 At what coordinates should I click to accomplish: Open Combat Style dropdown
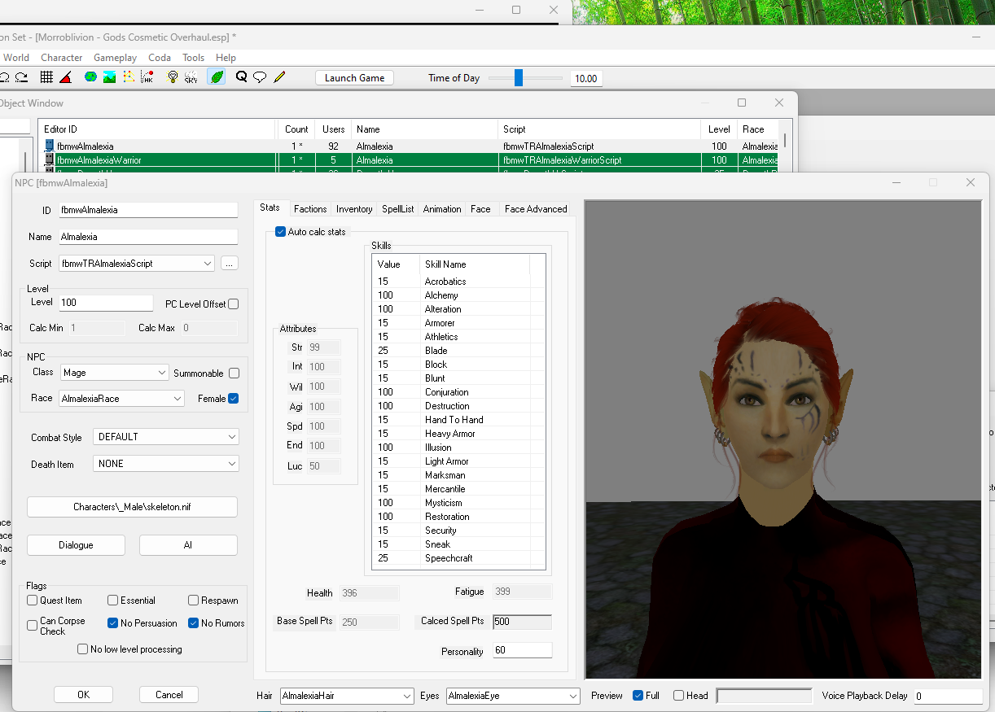coord(166,437)
